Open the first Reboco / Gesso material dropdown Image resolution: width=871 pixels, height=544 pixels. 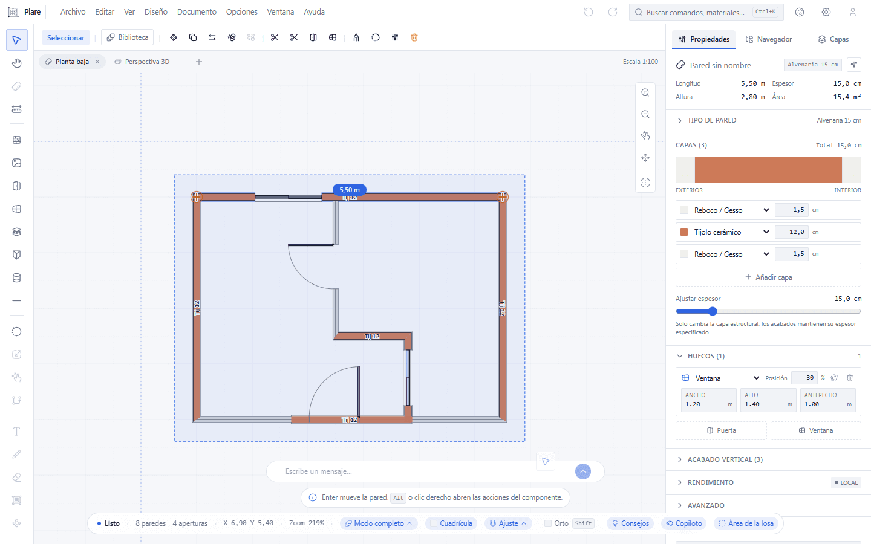(731, 210)
